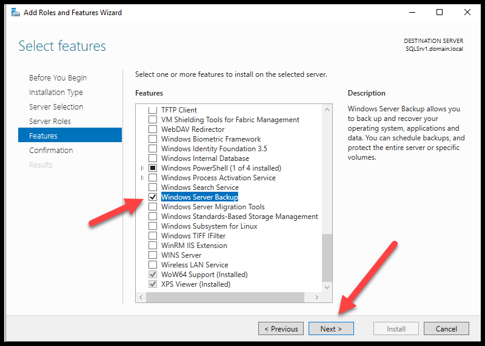Image resolution: width=485 pixels, height=346 pixels.
Task: Check Windows Biometric Framework box
Action: (x=153, y=139)
